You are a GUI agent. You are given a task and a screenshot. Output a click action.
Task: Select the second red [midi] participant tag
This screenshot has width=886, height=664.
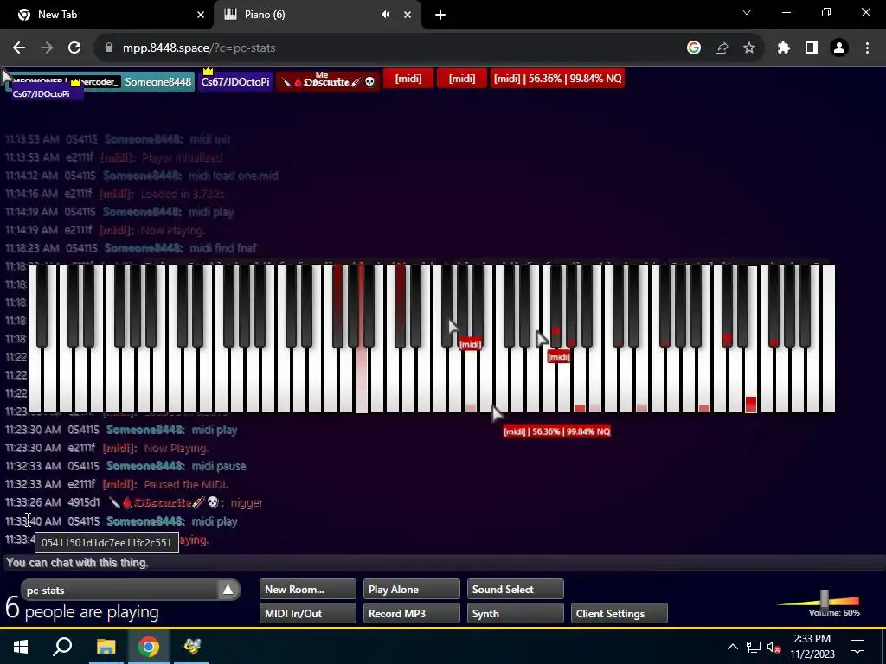click(462, 79)
